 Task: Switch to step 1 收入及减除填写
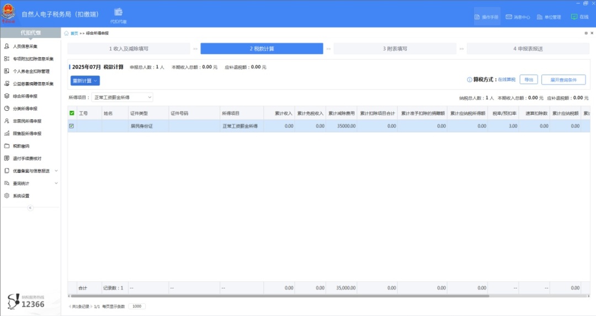click(129, 49)
